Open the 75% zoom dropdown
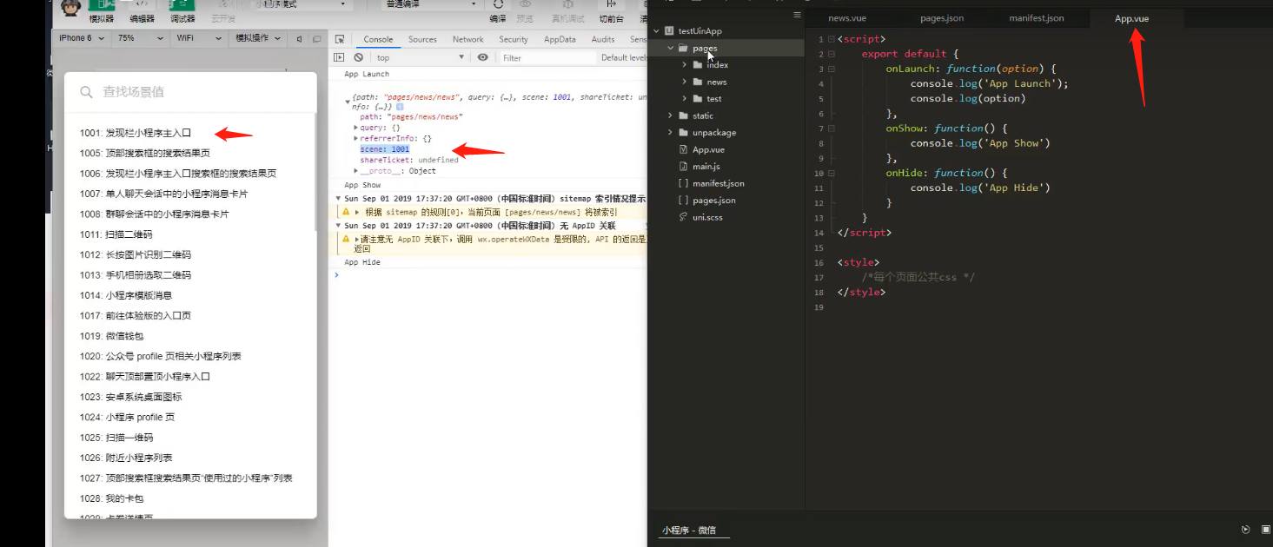Image resolution: width=1273 pixels, height=547 pixels. 141,38
